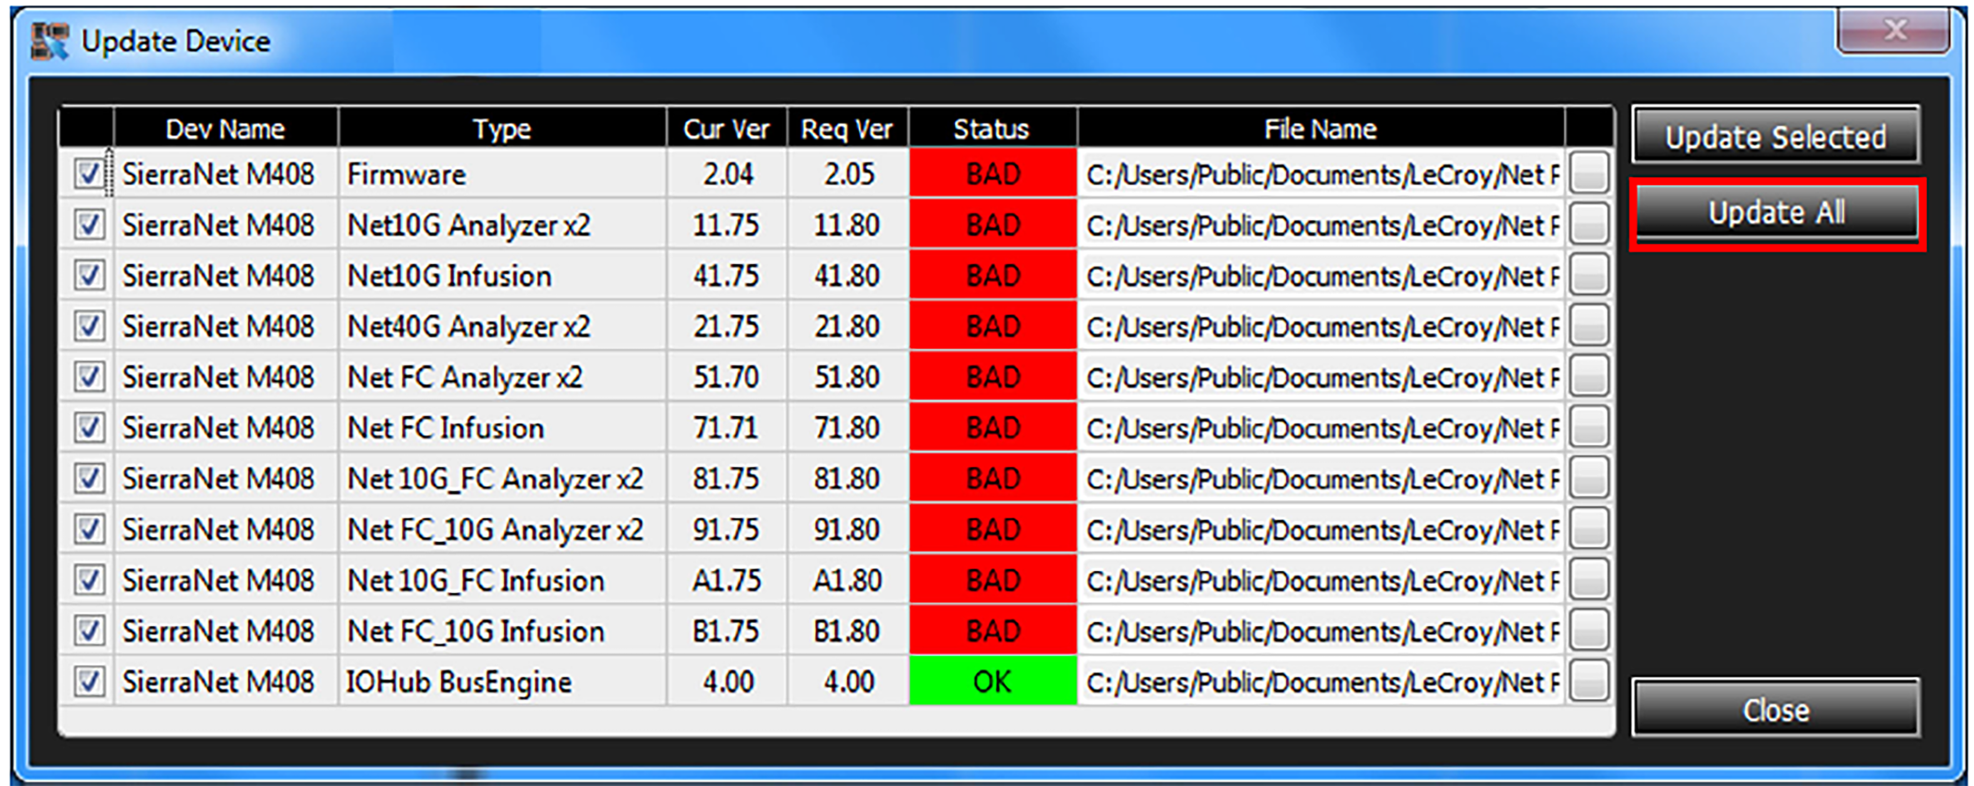Click browse button for Net10G Infusion row
Viewport: 1974px width, 786px height.
1589,274
